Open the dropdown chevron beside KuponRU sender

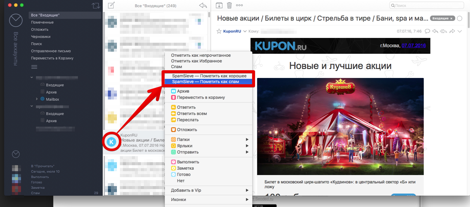tap(245, 31)
